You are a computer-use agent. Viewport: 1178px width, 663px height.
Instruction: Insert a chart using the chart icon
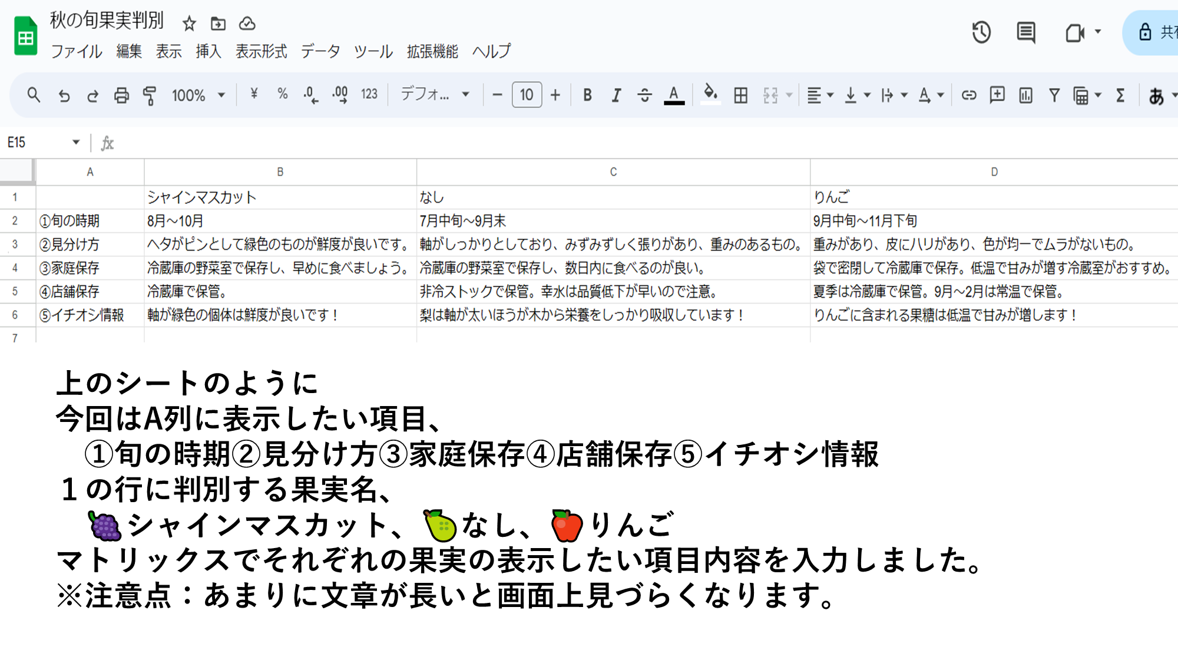coord(1025,95)
